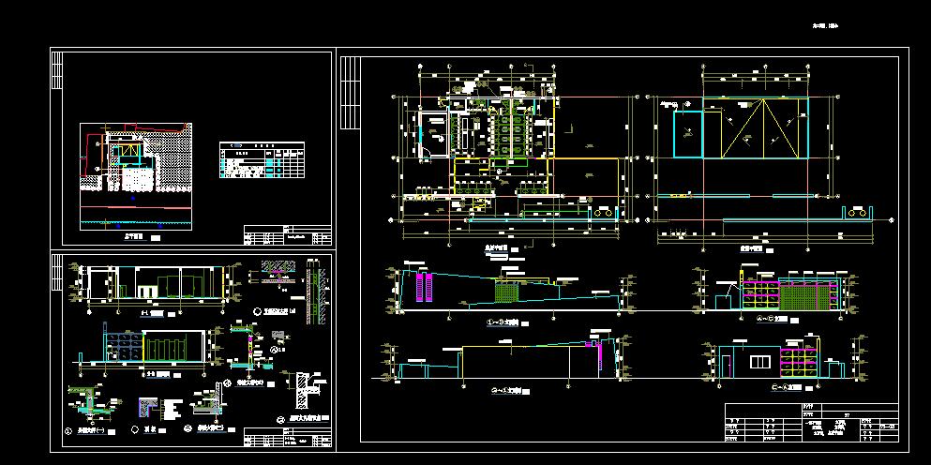Click the two yellow circles in the ground floor plan

coord(605,212)
